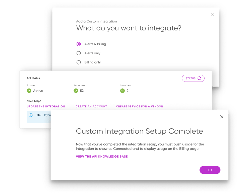Image resolution: width=252 pixels, height=194 pixels.
Task: Open the CREATE SERVICE FOR A VENDOR link
Action: pyautogui.click(x=140, y=106)
